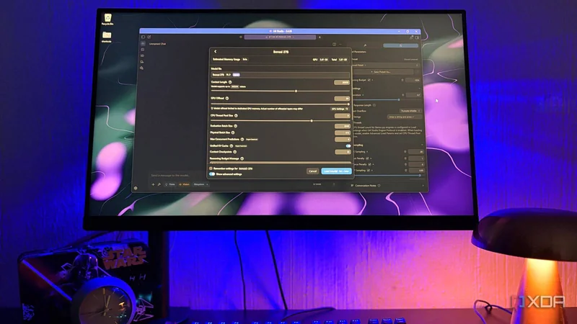Open the shortcuts folder on the desktop
Viewport: 577px width, 324px height.
click(x=107, y=37)
